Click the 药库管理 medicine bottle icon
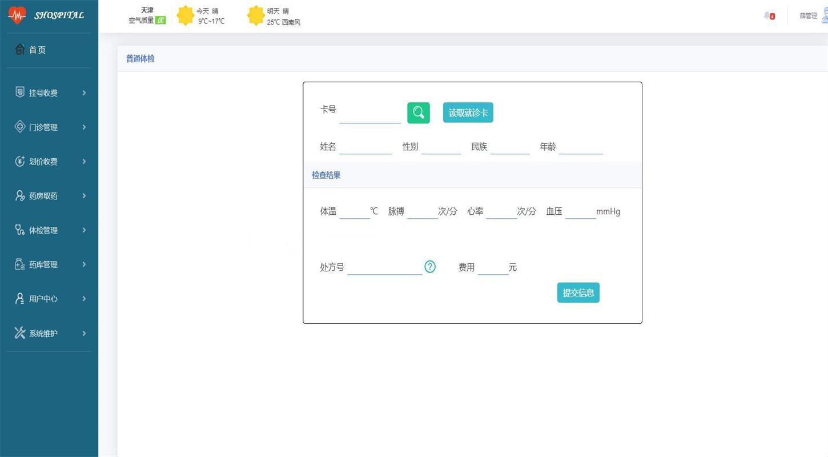828x457 pixels. click(20, 264)
